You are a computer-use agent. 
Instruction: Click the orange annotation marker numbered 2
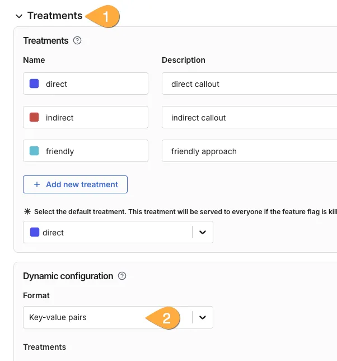[x=164, y=318]
